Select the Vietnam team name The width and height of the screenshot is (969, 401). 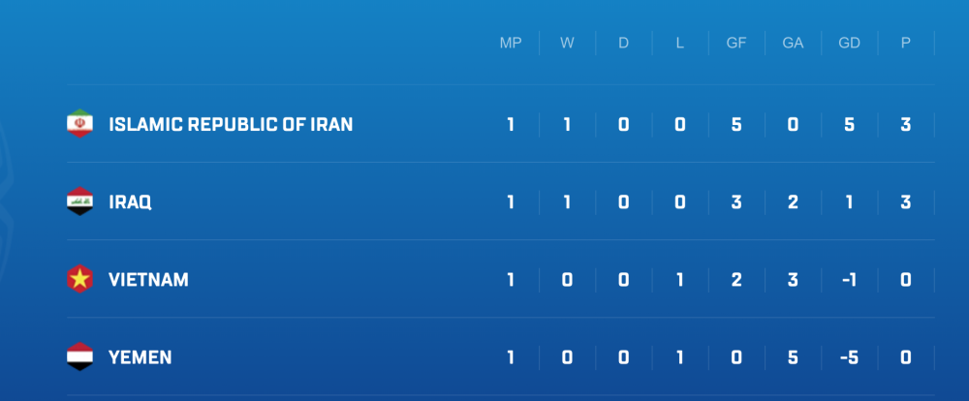[148, 280]
